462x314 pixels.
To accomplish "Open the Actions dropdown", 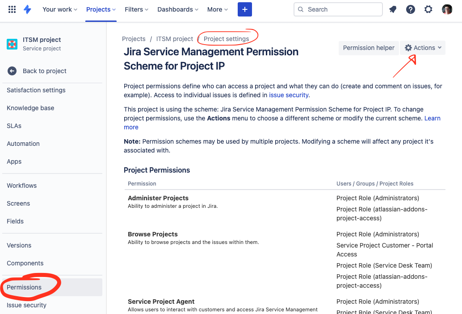I will click(423, 48).
